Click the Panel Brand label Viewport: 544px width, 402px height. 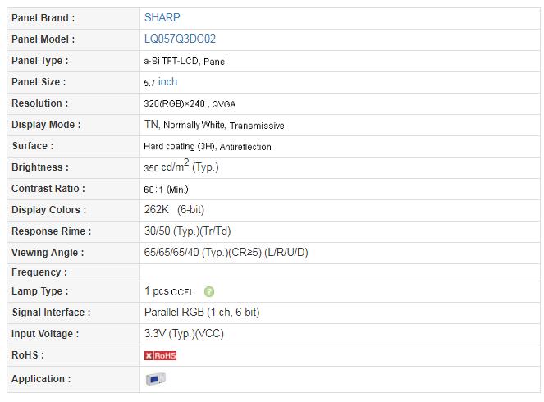43,18
